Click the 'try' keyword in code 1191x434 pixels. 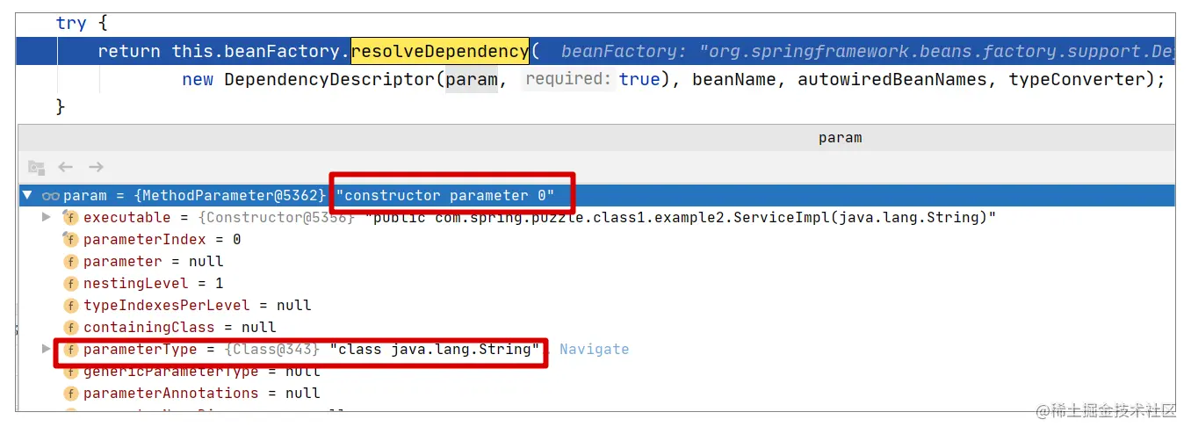[x=71, y=24]
